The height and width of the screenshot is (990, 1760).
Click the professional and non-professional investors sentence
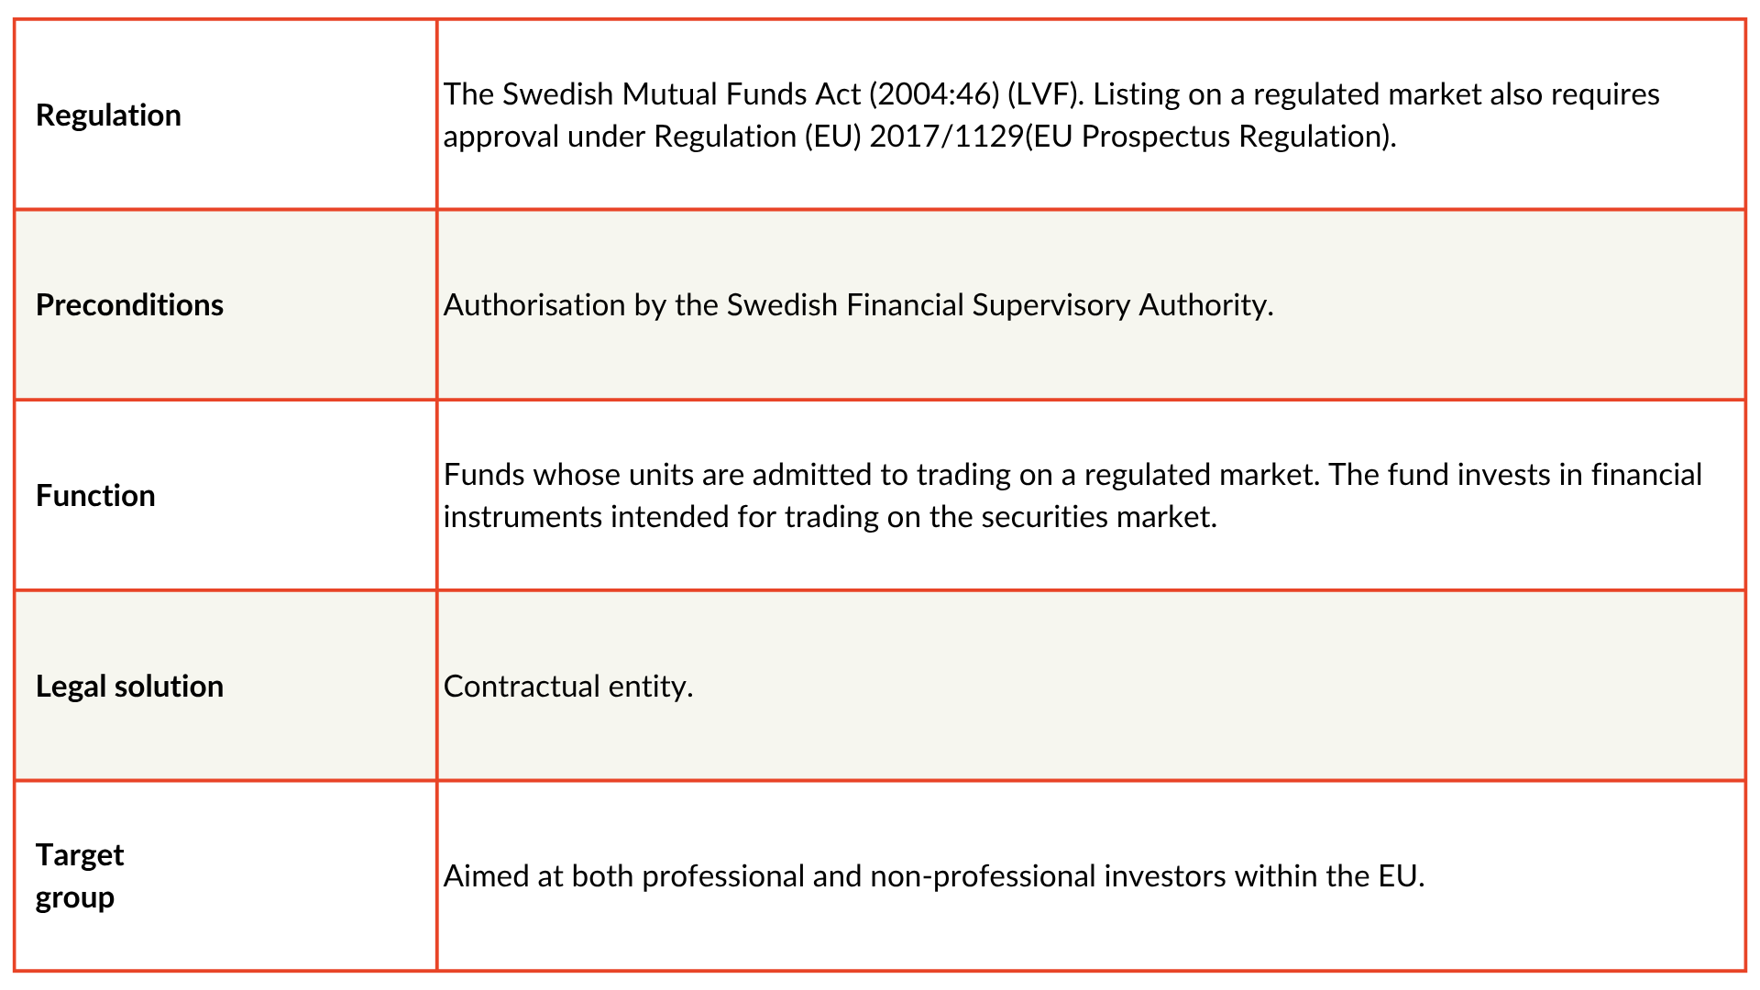[x=934, y=876]
